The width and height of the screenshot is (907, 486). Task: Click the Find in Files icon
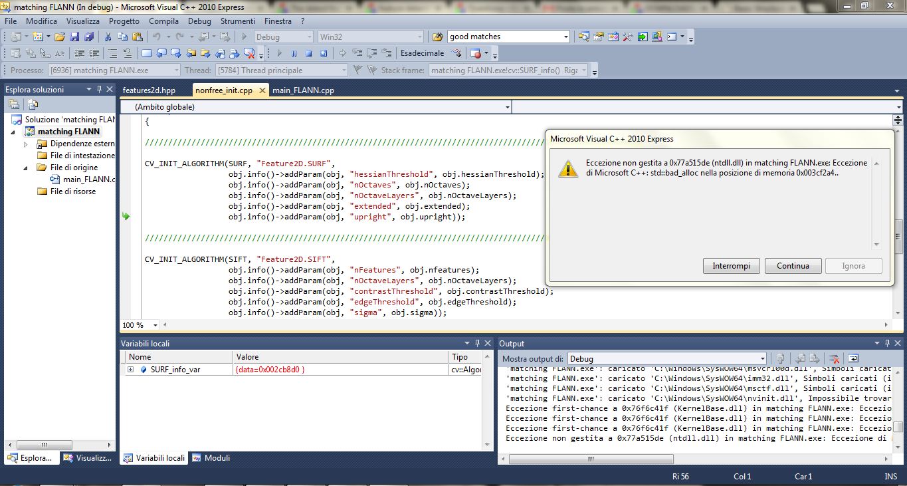pyautogui.click(x=437, y=37)
